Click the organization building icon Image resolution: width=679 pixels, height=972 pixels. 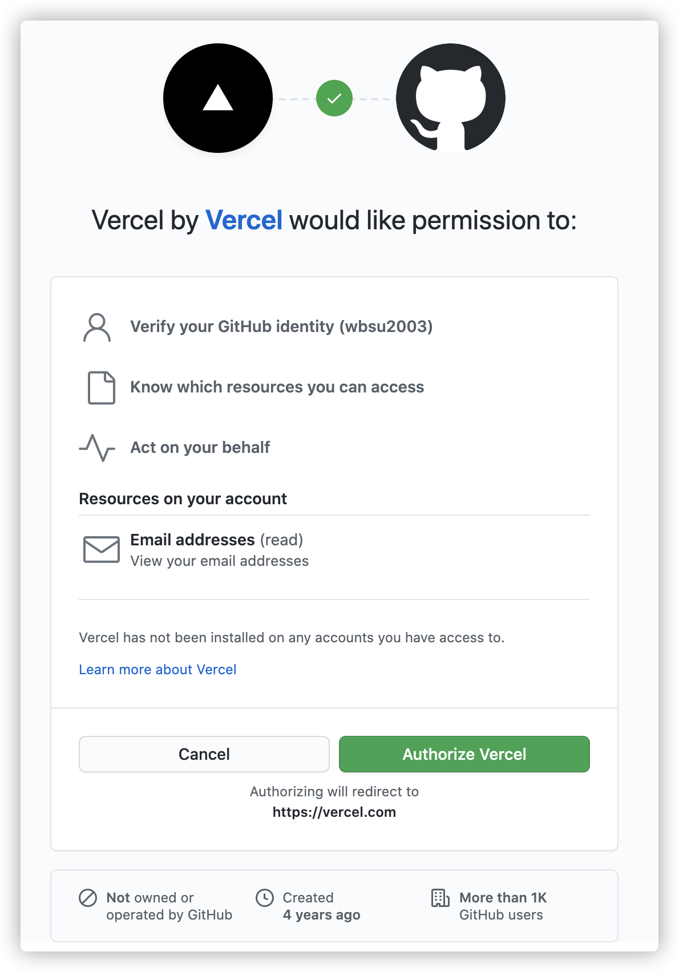click(440, 898)
